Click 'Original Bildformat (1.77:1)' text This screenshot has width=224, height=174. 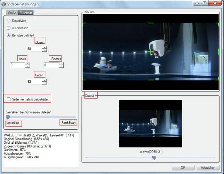coord(21,142)
